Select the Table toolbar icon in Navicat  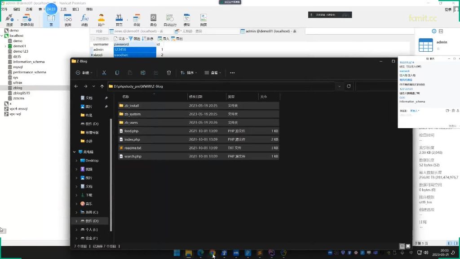click(51, 20)
